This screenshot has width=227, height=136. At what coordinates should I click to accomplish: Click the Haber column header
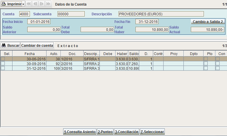122,53
